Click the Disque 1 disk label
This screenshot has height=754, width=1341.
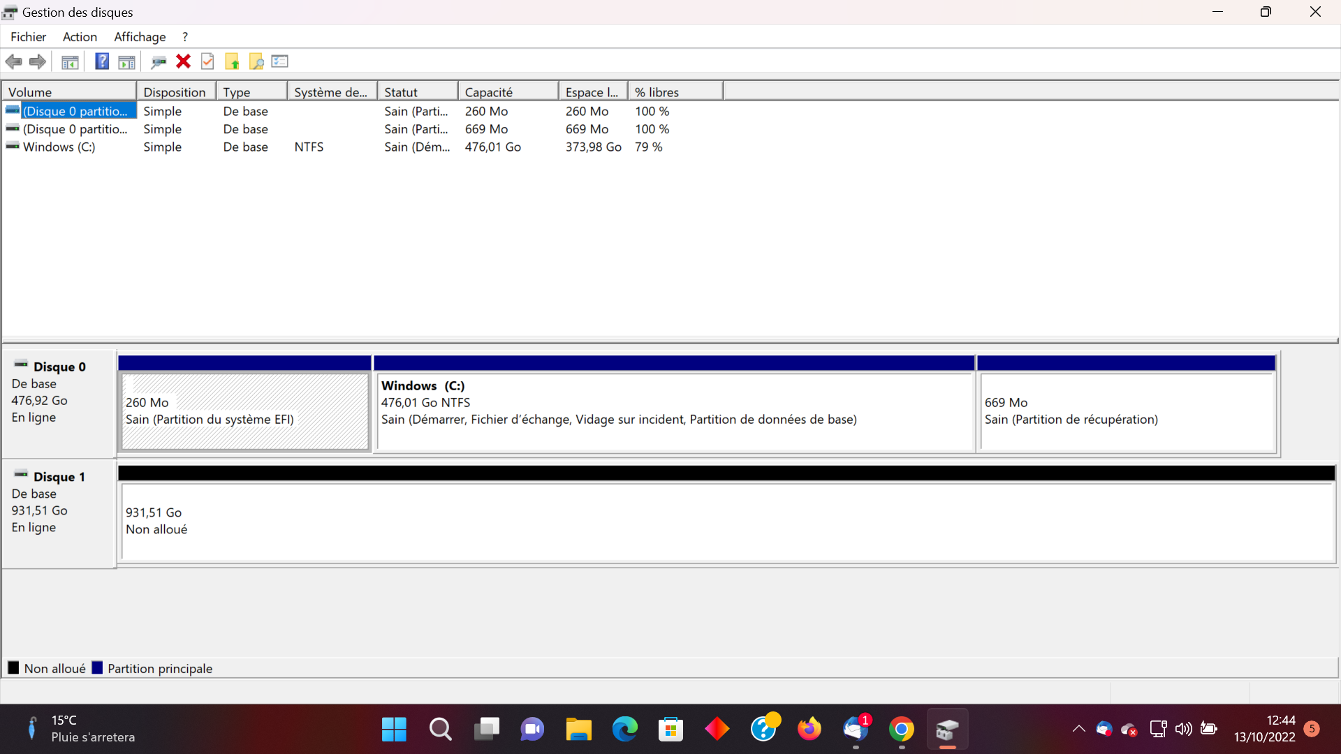tap(59, 477)
